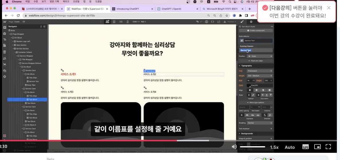Select the highlighted Text Block in Navigator
The height and width of the screenshot is (160, 340).
[27, 100]
